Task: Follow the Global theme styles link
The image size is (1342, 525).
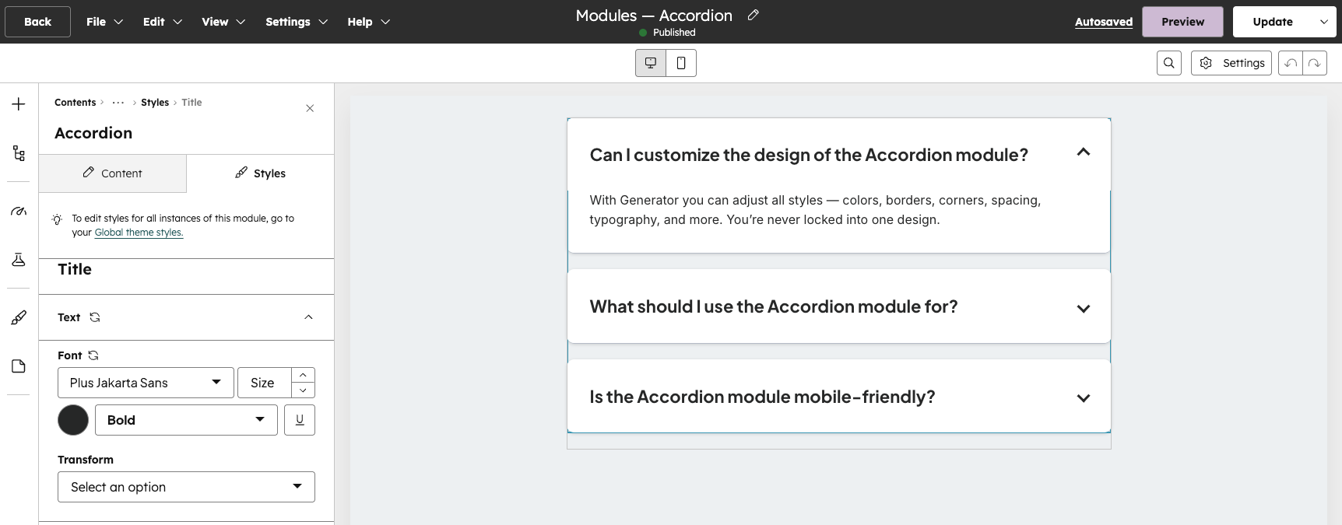Action: tap(139, 233)
